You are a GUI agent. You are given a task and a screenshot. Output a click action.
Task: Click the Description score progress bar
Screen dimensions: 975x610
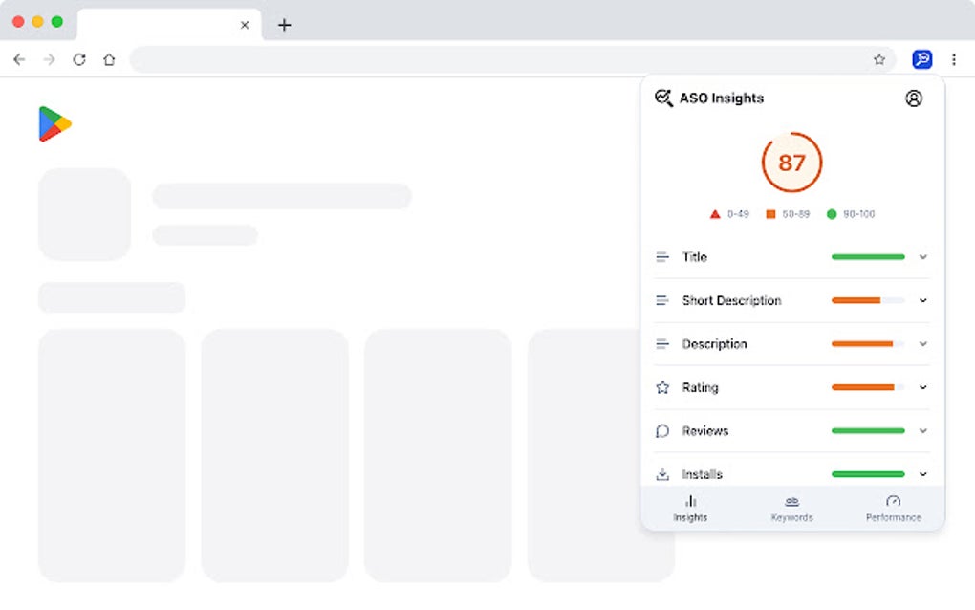tap(867, 344)
